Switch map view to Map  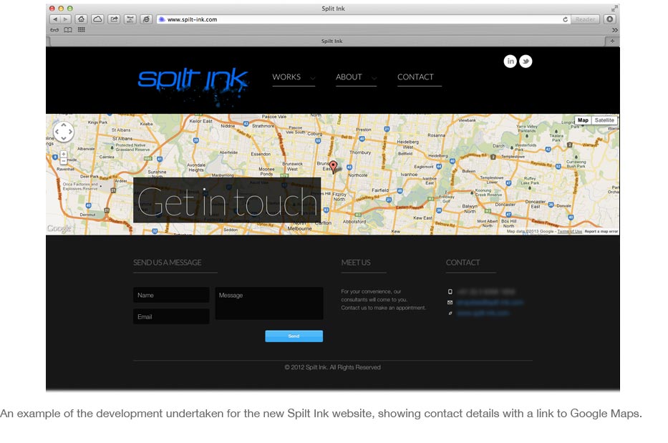(x=583, y=120)
